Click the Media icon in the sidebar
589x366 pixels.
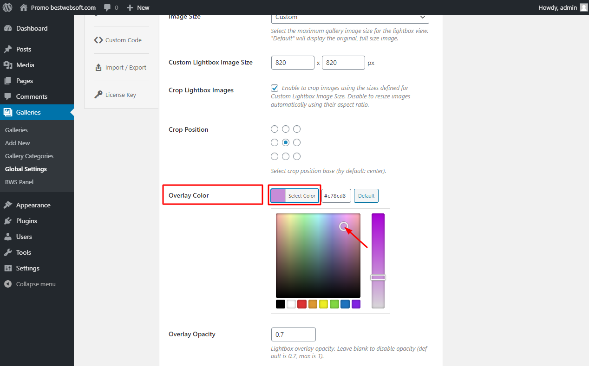[8, 65]
